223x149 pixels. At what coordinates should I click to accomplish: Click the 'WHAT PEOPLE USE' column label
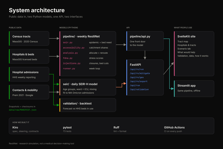(x=183, y=28)
